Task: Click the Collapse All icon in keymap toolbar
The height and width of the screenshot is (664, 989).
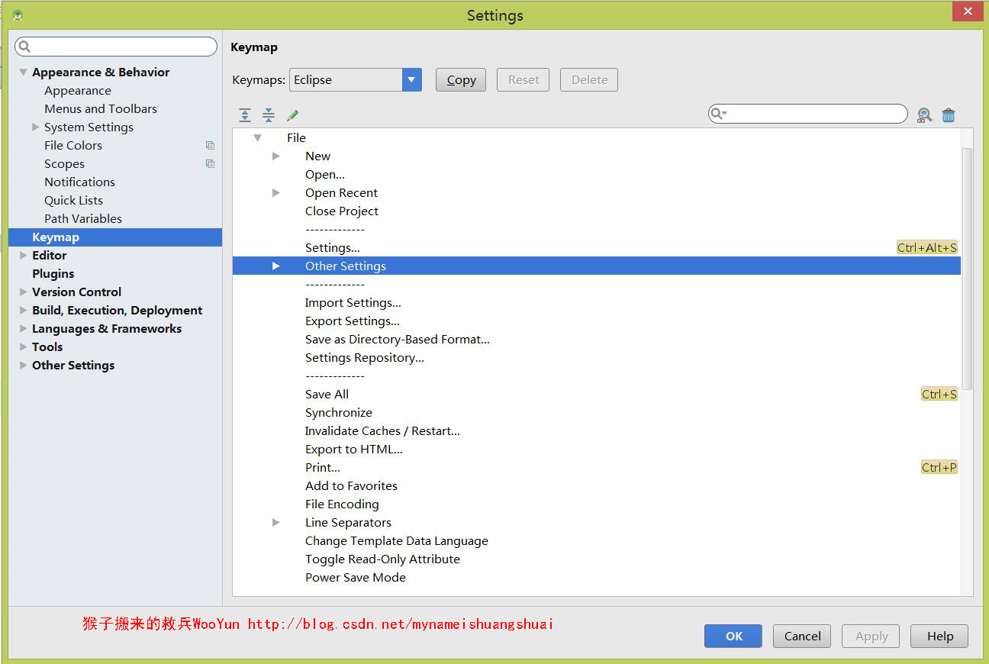Action: [x=269, y=115]
